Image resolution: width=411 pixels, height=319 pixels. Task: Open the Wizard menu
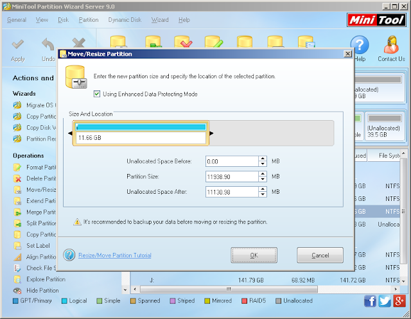pos(160,20)
